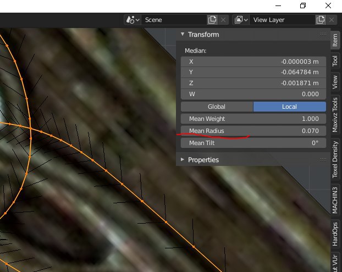Remove the Scene with its X icon

click(223, 20)
